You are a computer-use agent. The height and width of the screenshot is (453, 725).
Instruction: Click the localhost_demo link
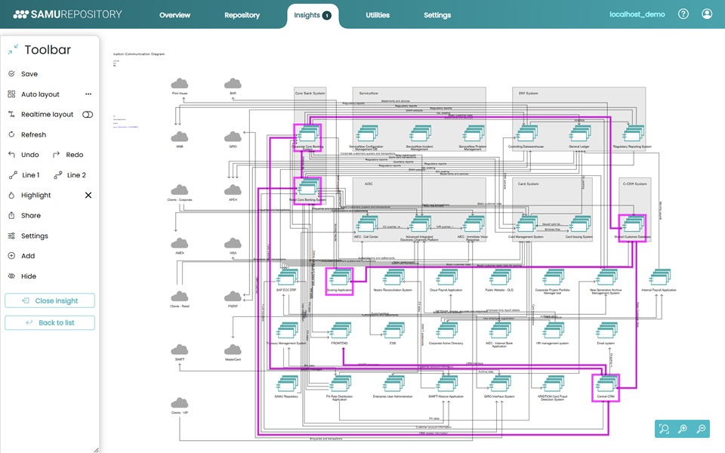pyautogui.click(x=637, y=14)
